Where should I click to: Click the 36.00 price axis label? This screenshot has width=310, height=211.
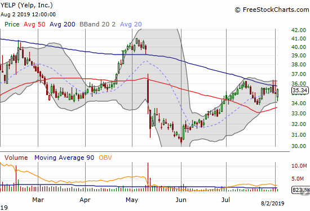299,84
